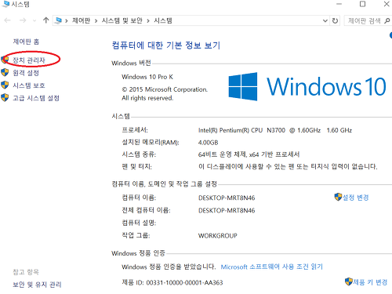Viewport: 392px width, 294px height.
Task: Maximize the 시스템 window
Action: 362,4
